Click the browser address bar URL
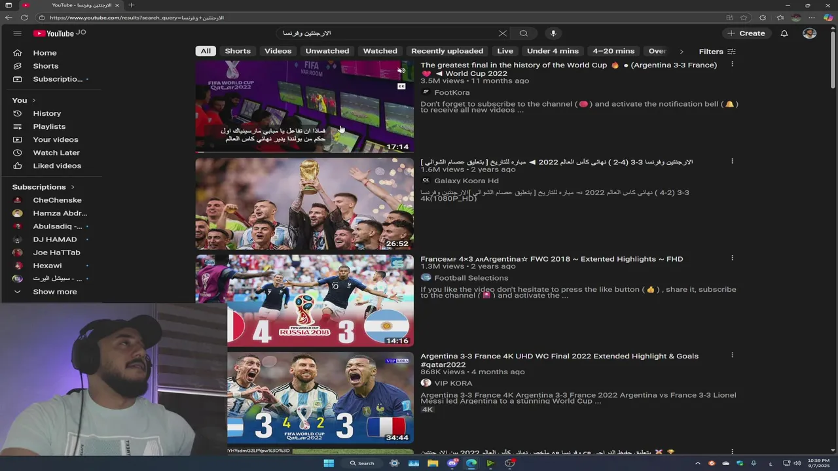The image size is (838, 471). (x=137, y=18)
